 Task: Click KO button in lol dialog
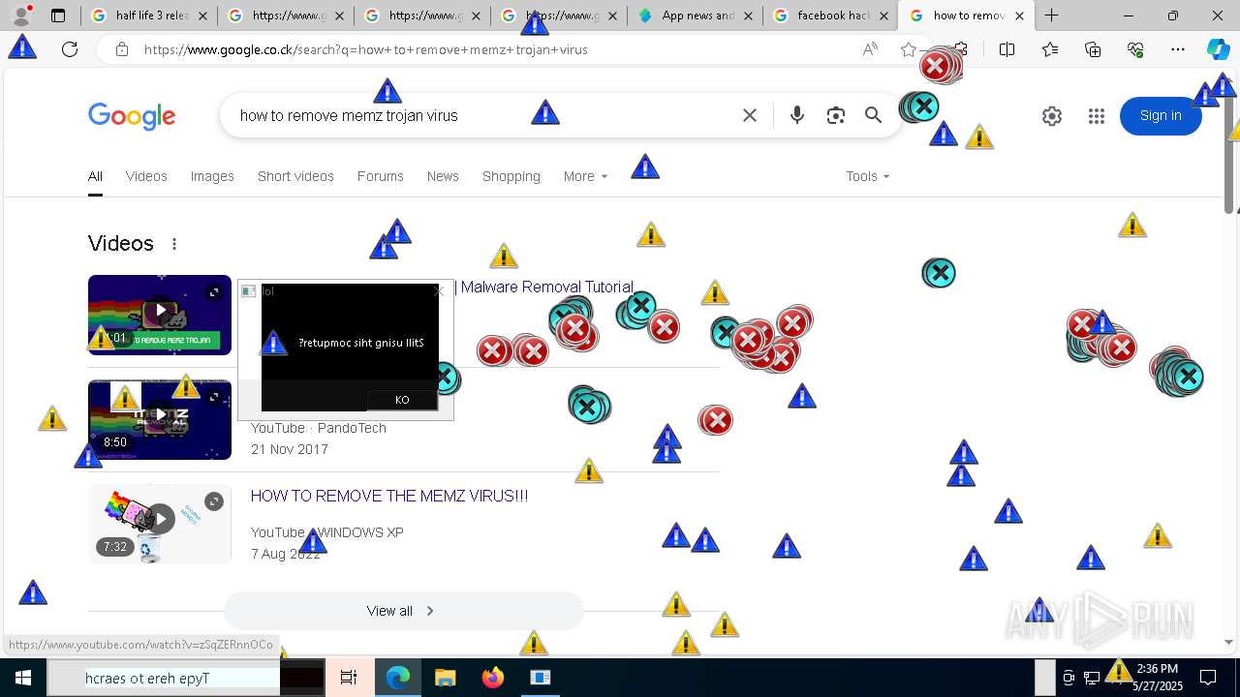coord(402,400)
